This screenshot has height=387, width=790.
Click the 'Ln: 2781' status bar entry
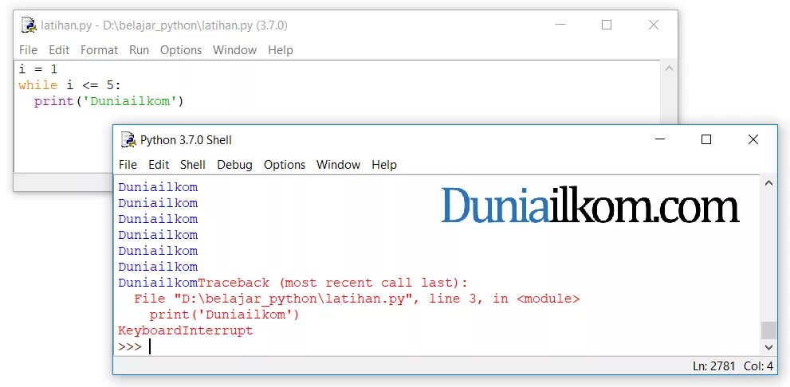coord(714,365)
